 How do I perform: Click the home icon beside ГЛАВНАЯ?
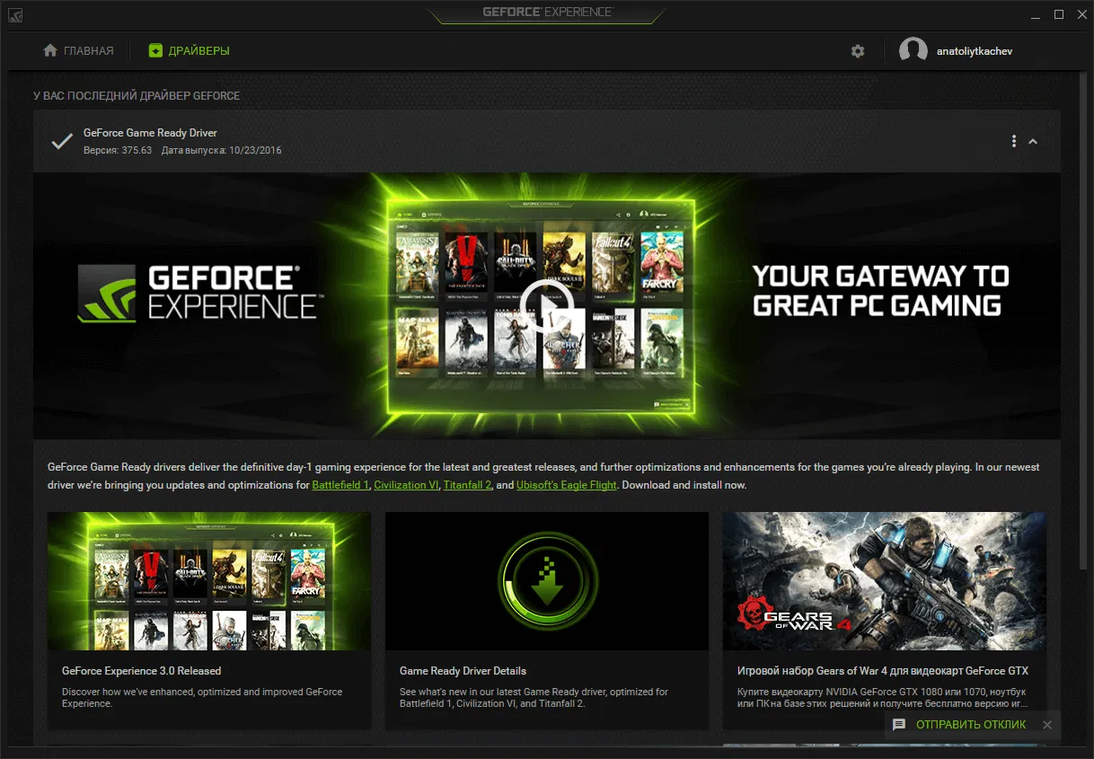tap(49, 50)
